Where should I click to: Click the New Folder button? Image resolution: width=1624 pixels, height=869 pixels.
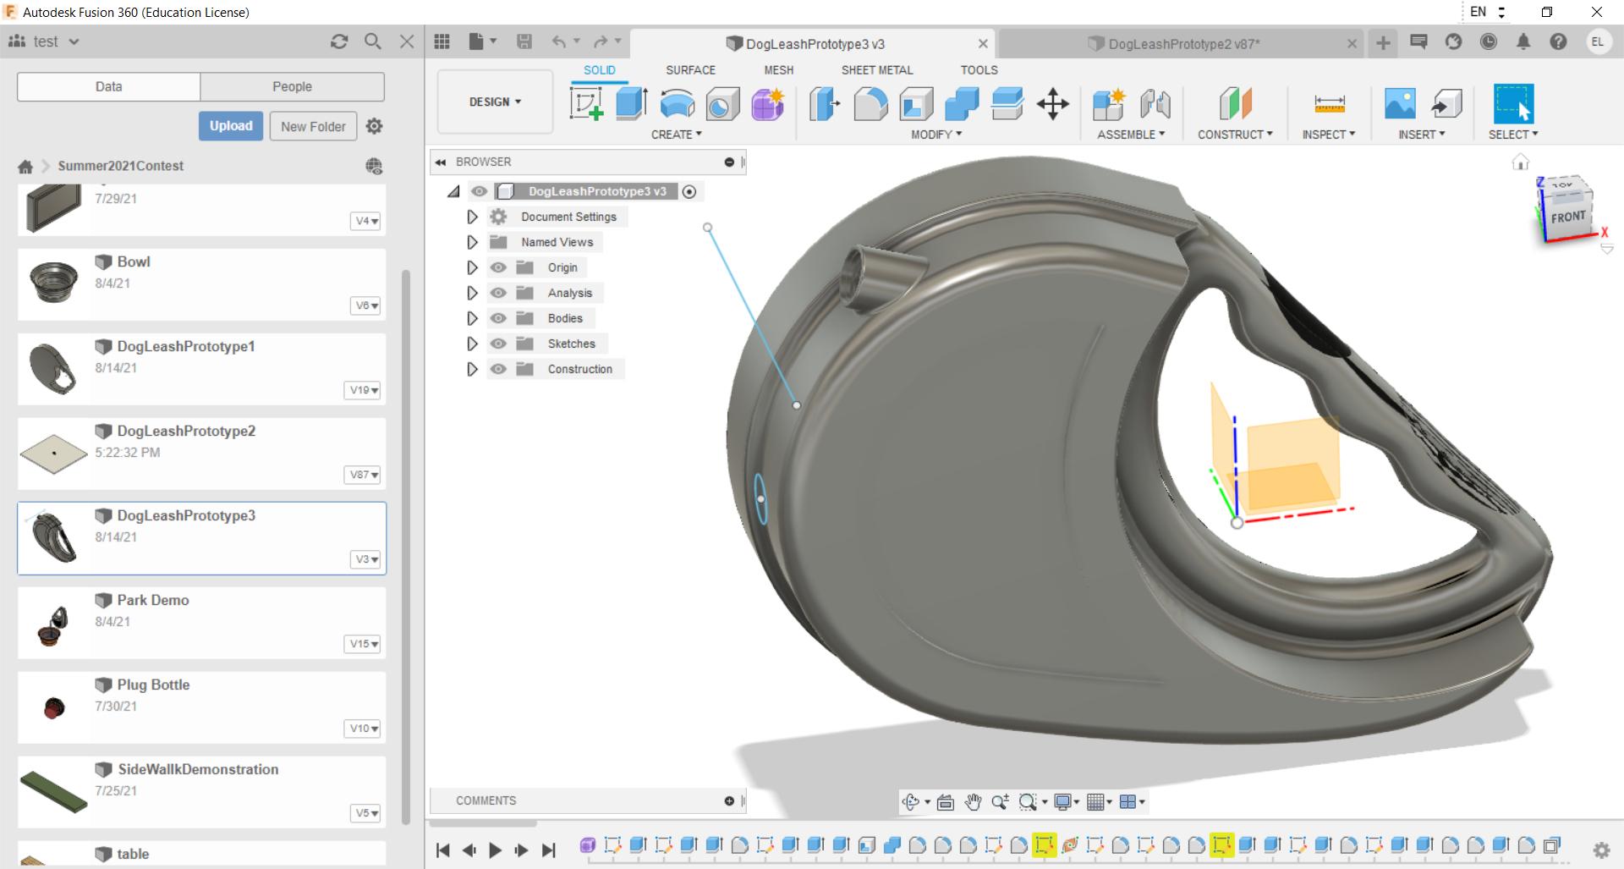click(313, 126)
